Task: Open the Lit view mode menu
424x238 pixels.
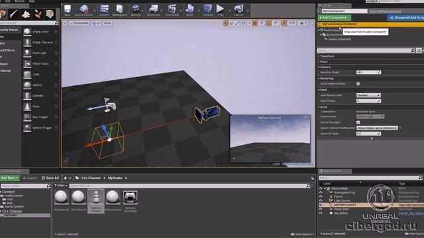Action: pyautogui.click(x=96, y=23)
